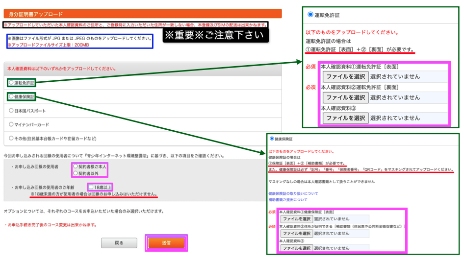Pick 契約者以外 as the line user
464x261 pixels.
76,173
